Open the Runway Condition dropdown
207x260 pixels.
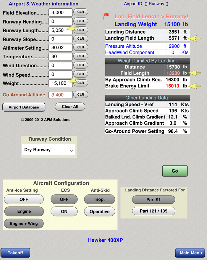coord(48,150)
